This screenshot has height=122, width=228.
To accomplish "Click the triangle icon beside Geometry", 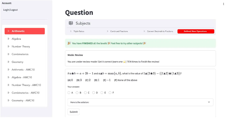I will tap(9, 62).
